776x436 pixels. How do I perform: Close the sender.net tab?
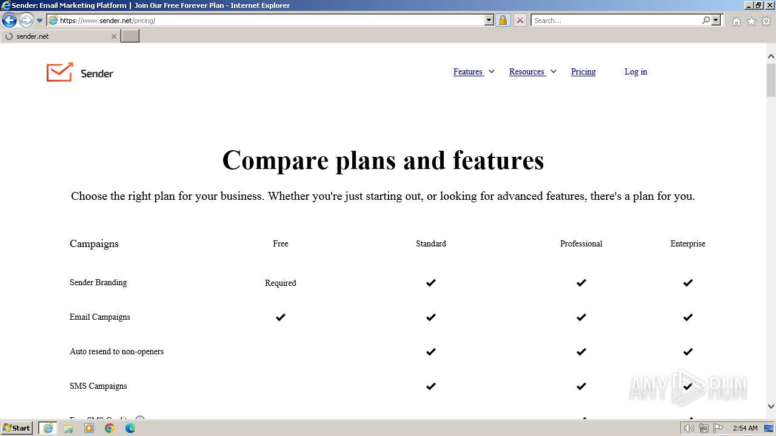click(113, 36)
